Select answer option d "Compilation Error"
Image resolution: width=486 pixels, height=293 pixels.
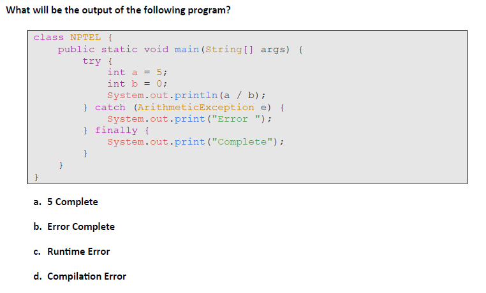tap(80, 276)
